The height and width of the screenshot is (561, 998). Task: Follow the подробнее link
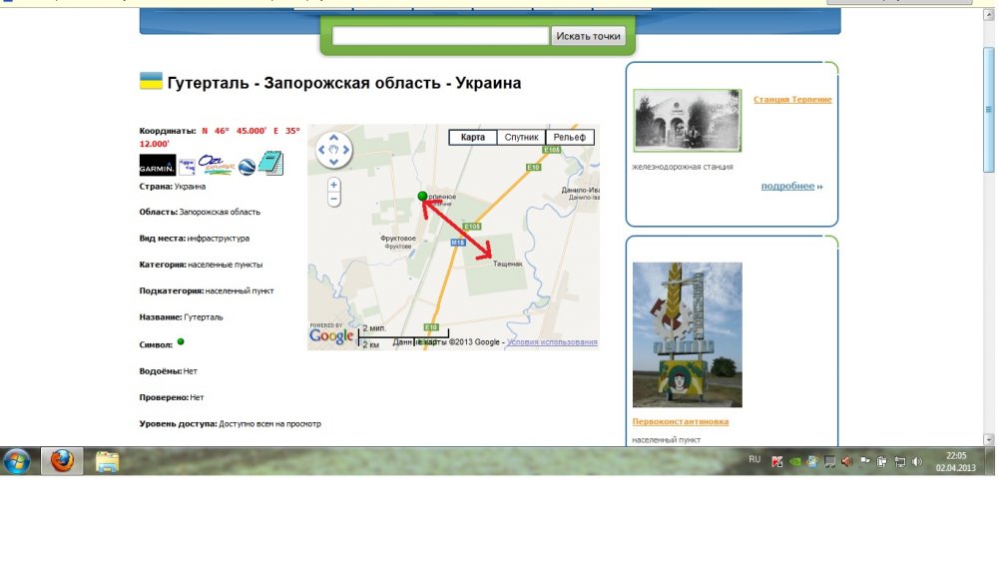point(787,186)
